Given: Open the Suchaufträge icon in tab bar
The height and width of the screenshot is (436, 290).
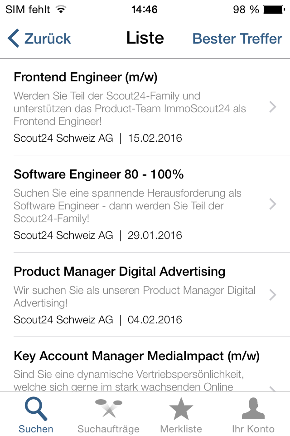Looking at the screenshot, I should click(108, 408).
